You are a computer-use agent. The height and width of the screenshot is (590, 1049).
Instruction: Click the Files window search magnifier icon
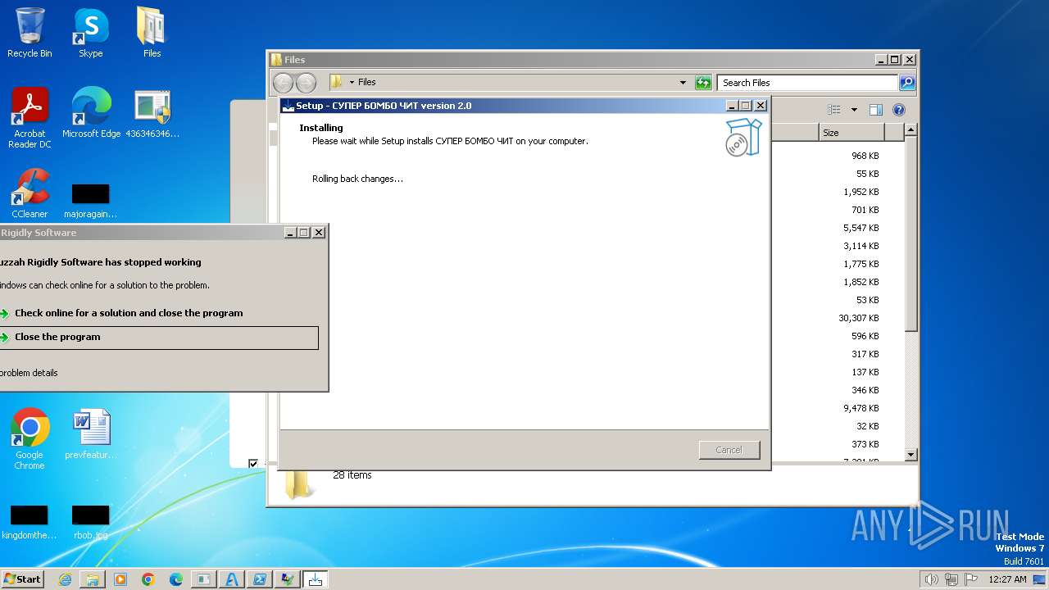point(907,83)
